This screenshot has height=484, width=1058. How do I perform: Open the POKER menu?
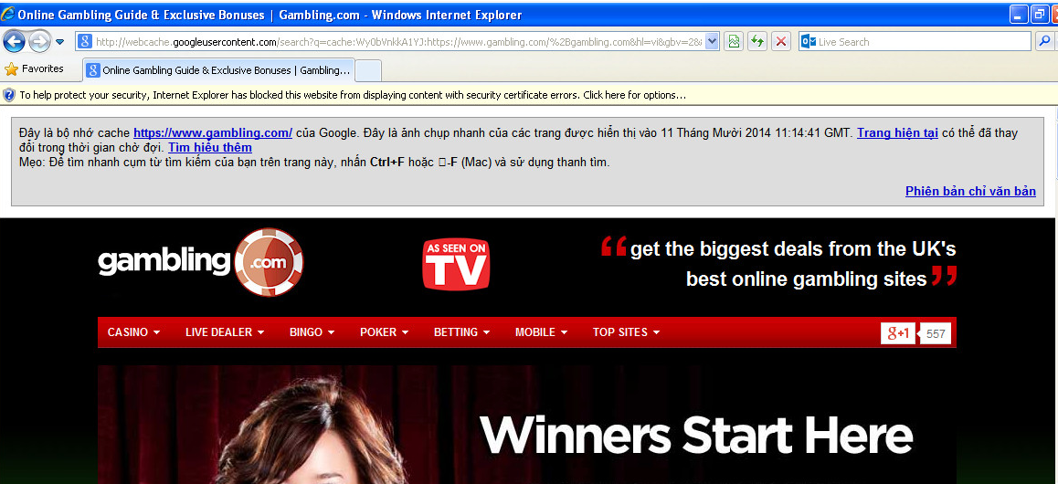point(384,332)
